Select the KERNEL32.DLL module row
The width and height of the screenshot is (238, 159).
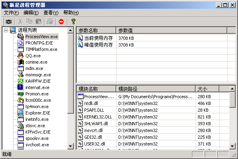click(98, 117)
